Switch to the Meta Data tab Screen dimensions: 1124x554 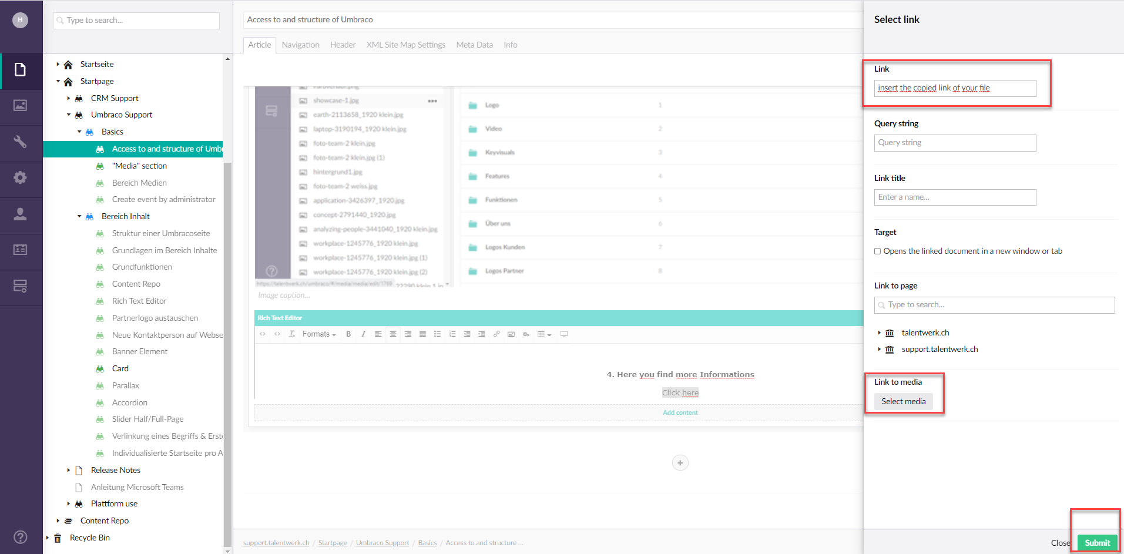pos(475,45)
